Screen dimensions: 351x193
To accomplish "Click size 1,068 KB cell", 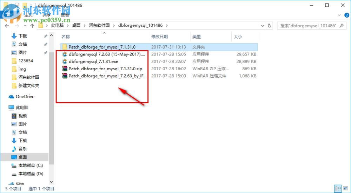I will 247,76.
